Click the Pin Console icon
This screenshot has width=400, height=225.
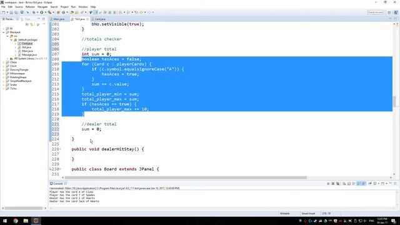(x=370, y=183)
